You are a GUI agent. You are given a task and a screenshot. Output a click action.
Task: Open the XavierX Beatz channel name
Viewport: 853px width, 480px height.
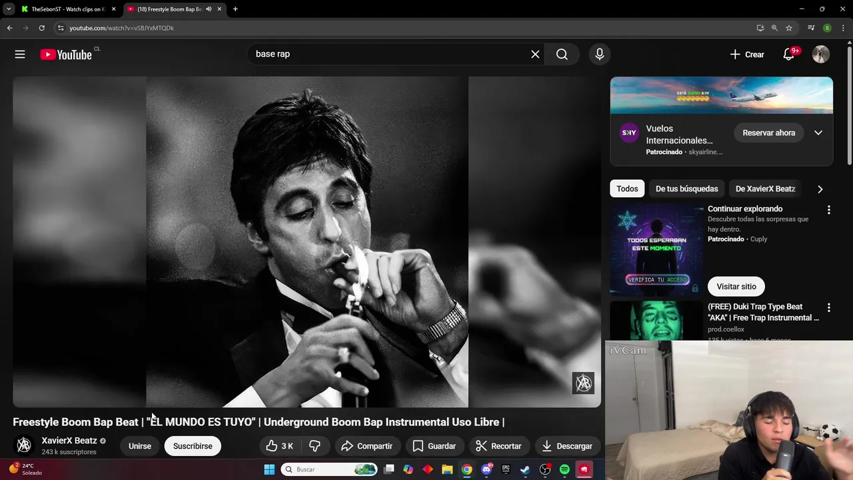click(x=69, y=441)
